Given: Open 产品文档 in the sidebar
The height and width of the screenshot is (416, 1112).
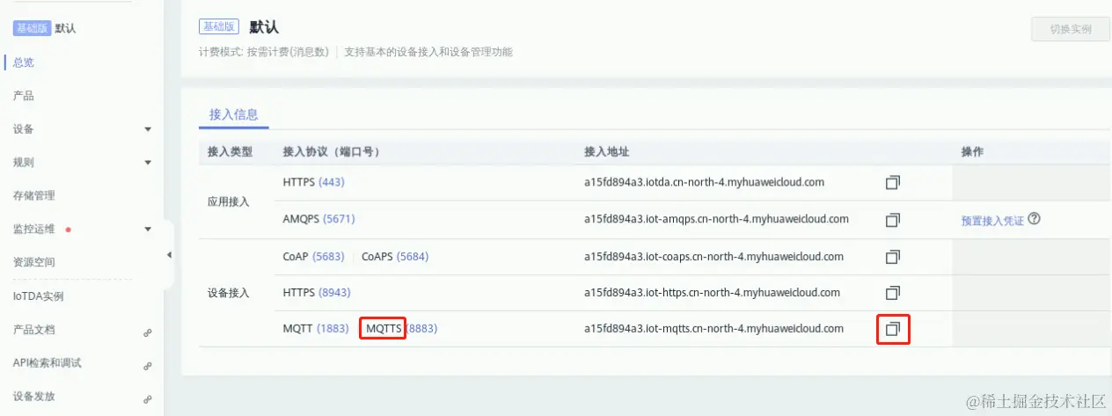Looking at the screenshot, I should tap(34, 330).
